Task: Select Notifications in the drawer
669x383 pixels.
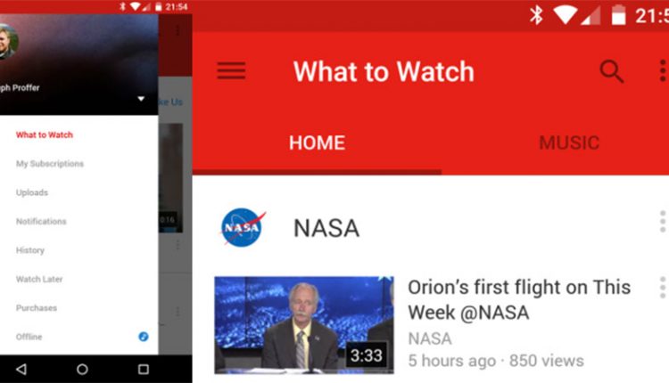Action: (x=41, y=221)
